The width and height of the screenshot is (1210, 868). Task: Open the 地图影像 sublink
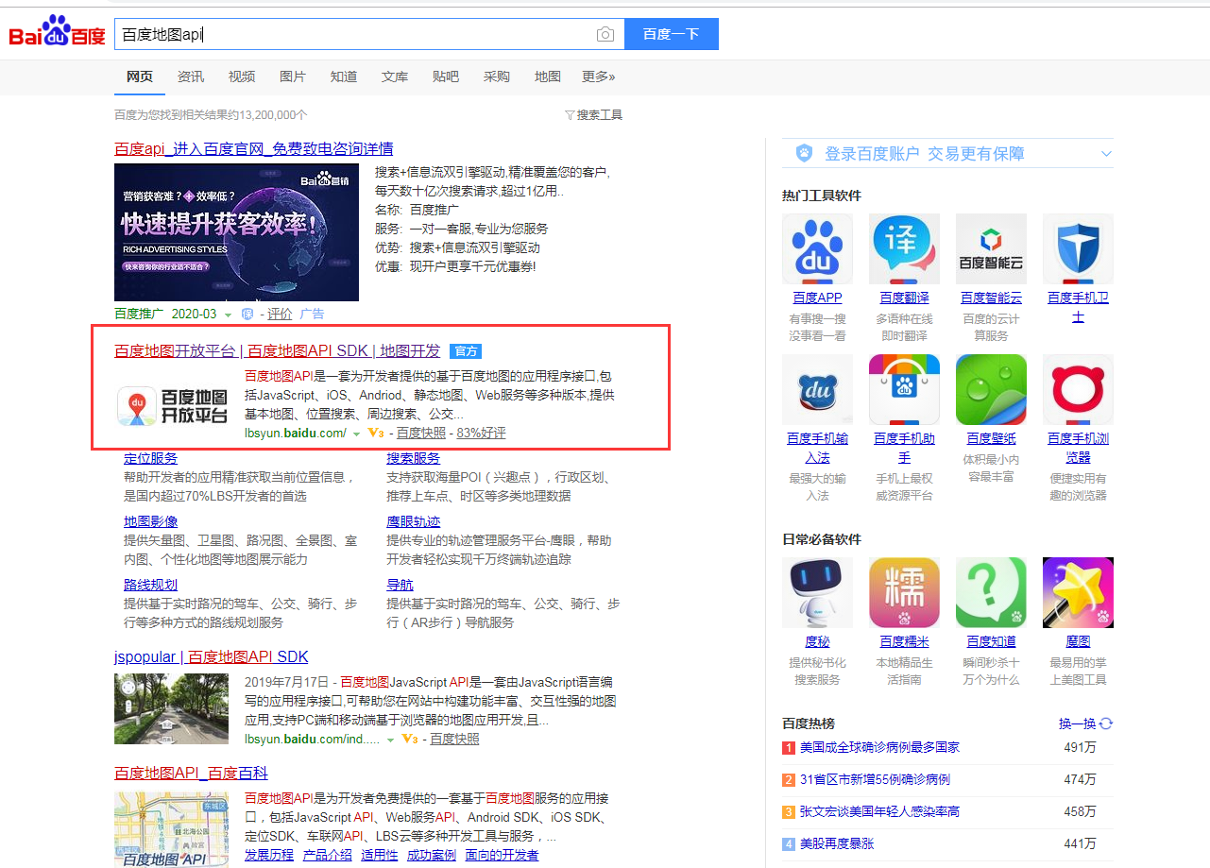point(151,522)
